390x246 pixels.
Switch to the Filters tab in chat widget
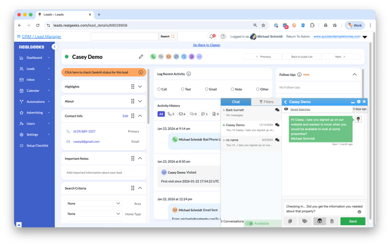click(267, 102)
